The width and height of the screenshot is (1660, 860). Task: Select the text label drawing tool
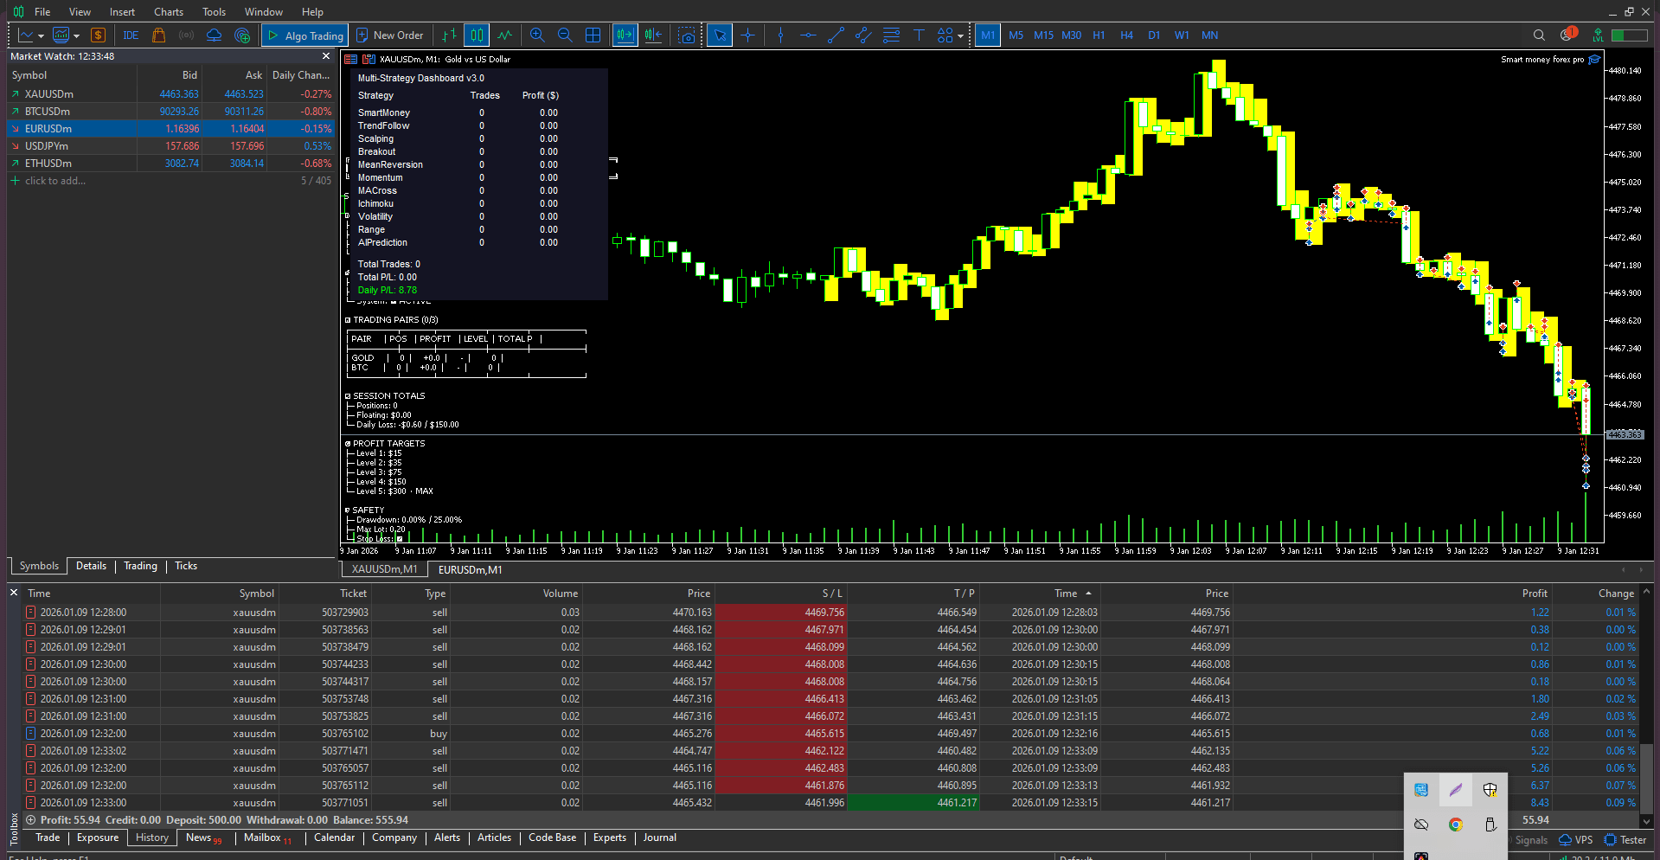pyautogui.click(x=919, y=35)
